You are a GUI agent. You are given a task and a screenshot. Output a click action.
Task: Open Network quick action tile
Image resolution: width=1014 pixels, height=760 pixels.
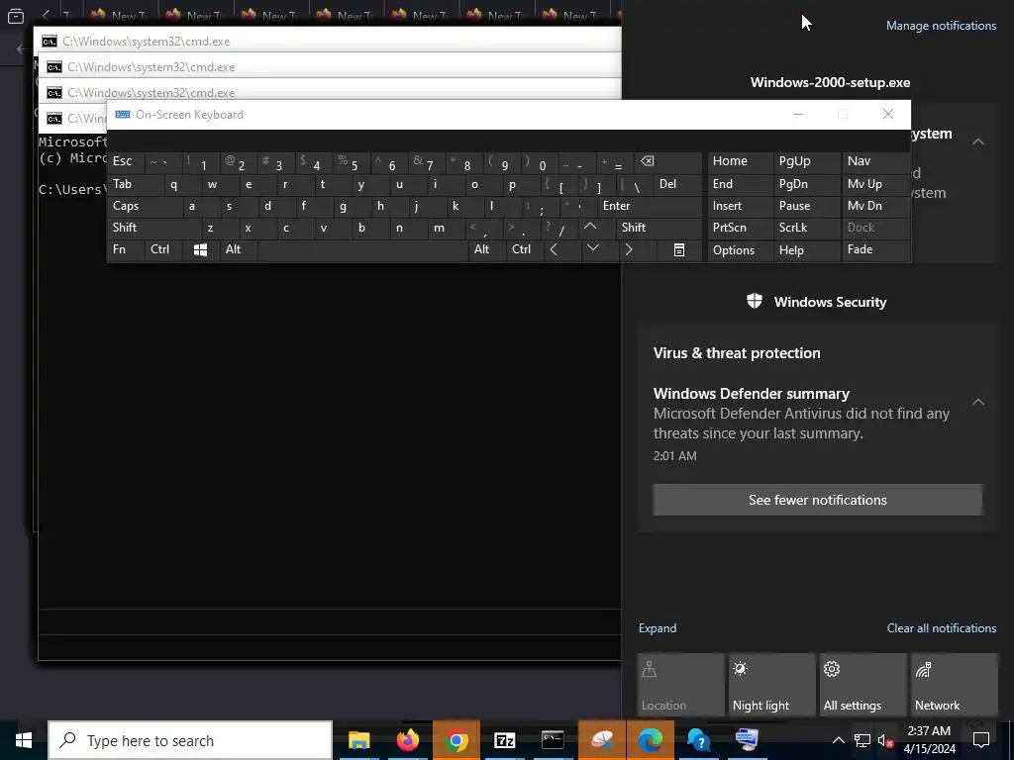click(x=954, y=685)
